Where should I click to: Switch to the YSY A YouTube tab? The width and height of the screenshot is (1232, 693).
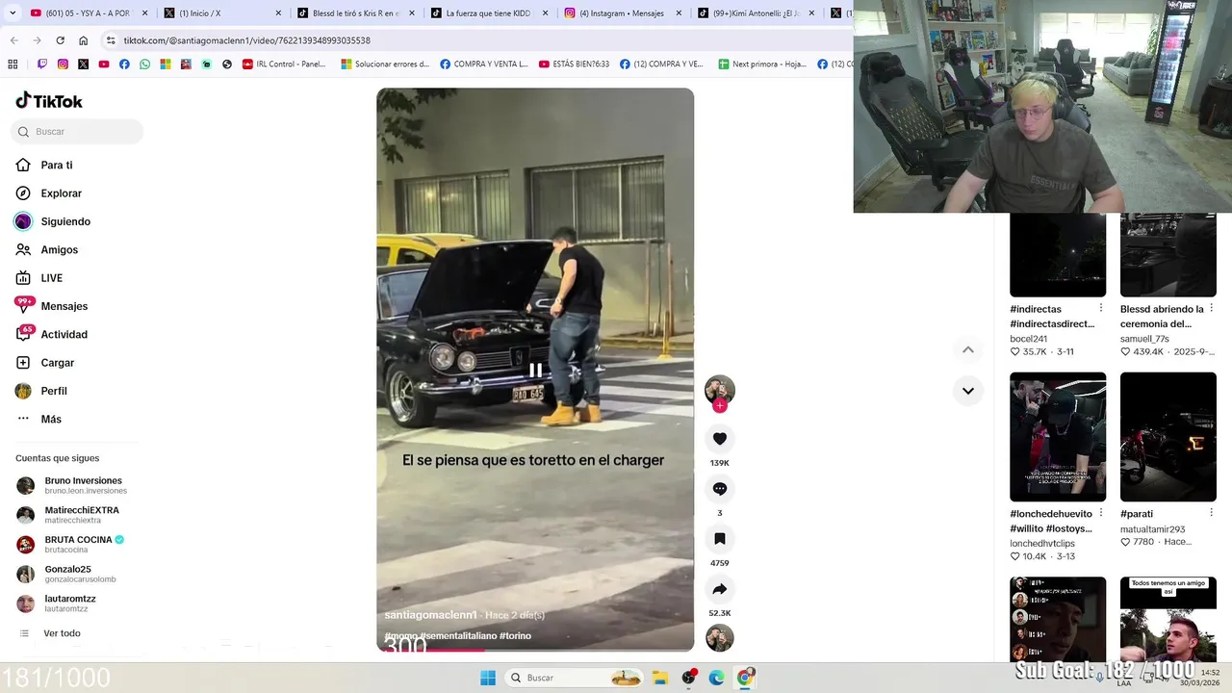(x=87, y=13)
